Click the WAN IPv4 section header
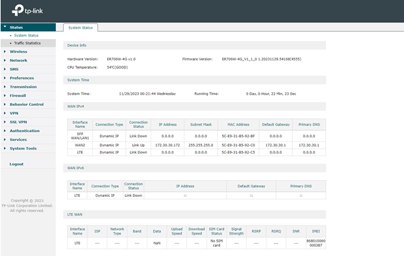Image resolution: width=404 pixels, height=256 pixels. pos(194,106)
